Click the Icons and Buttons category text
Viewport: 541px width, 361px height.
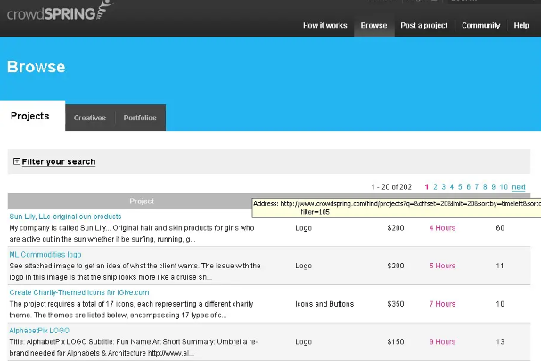(x=324, y=304)
